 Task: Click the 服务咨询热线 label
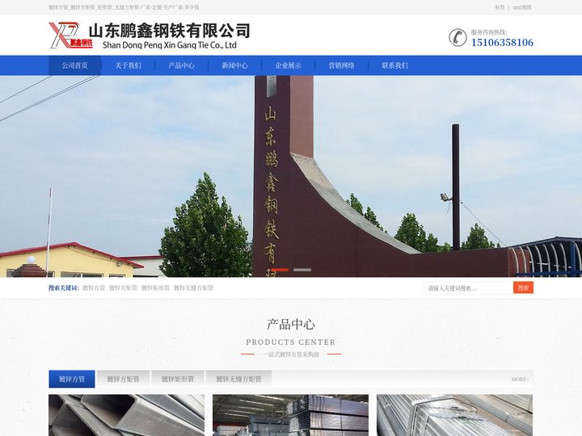coord(489,32)
